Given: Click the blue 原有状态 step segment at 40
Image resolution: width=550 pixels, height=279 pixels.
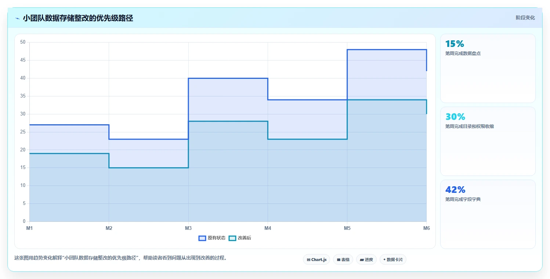Looking at the screenshot, I should 228,78.
